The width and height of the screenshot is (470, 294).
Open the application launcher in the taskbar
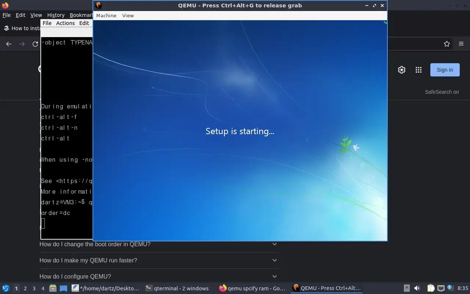click(x=6, y=288)
